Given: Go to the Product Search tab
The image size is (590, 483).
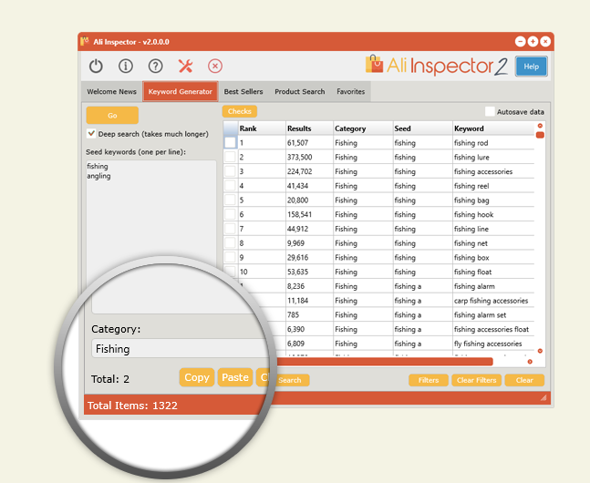Looking at the screenshot, I should (x=299, y=91).
